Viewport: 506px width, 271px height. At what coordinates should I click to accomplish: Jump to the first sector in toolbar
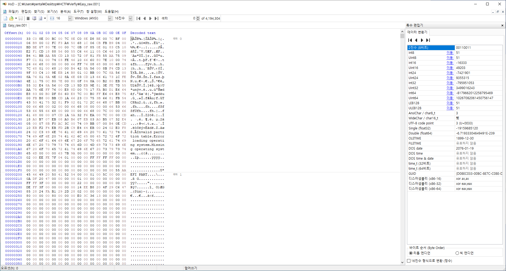[x=138, y=18]
